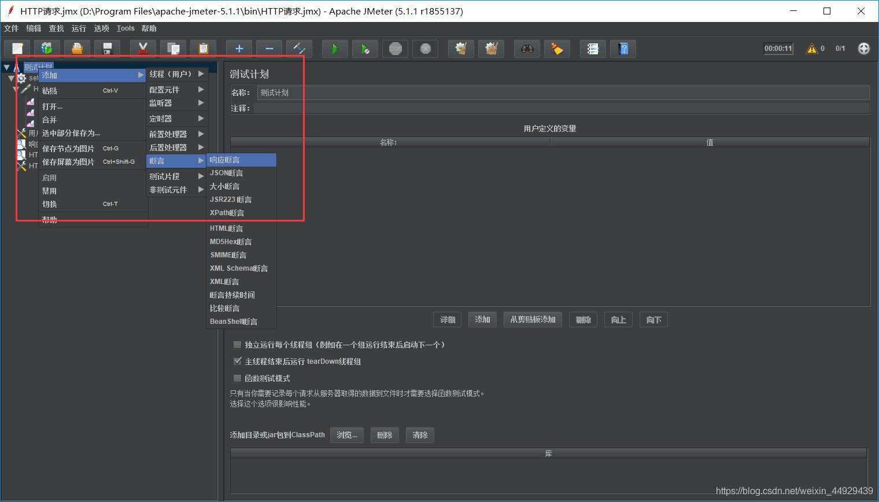Click the warning triangle log indicator
Viewport: 879px width, 502px height.
point(812,49)
